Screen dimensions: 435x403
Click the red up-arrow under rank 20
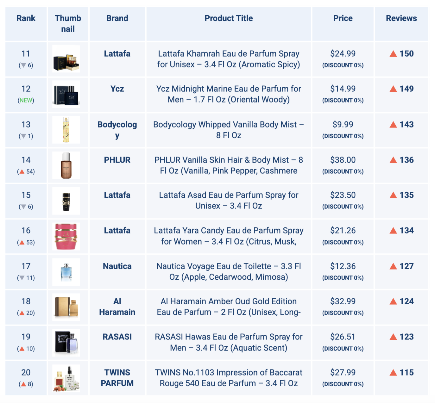click(23, 384)
